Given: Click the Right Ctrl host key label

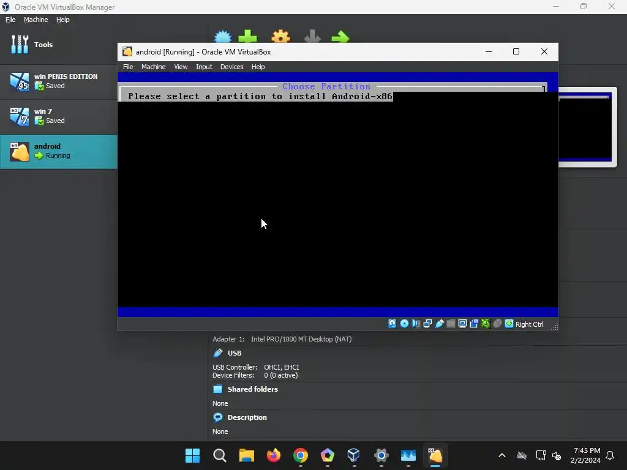Looking at the screenshot, I should 530,324.
